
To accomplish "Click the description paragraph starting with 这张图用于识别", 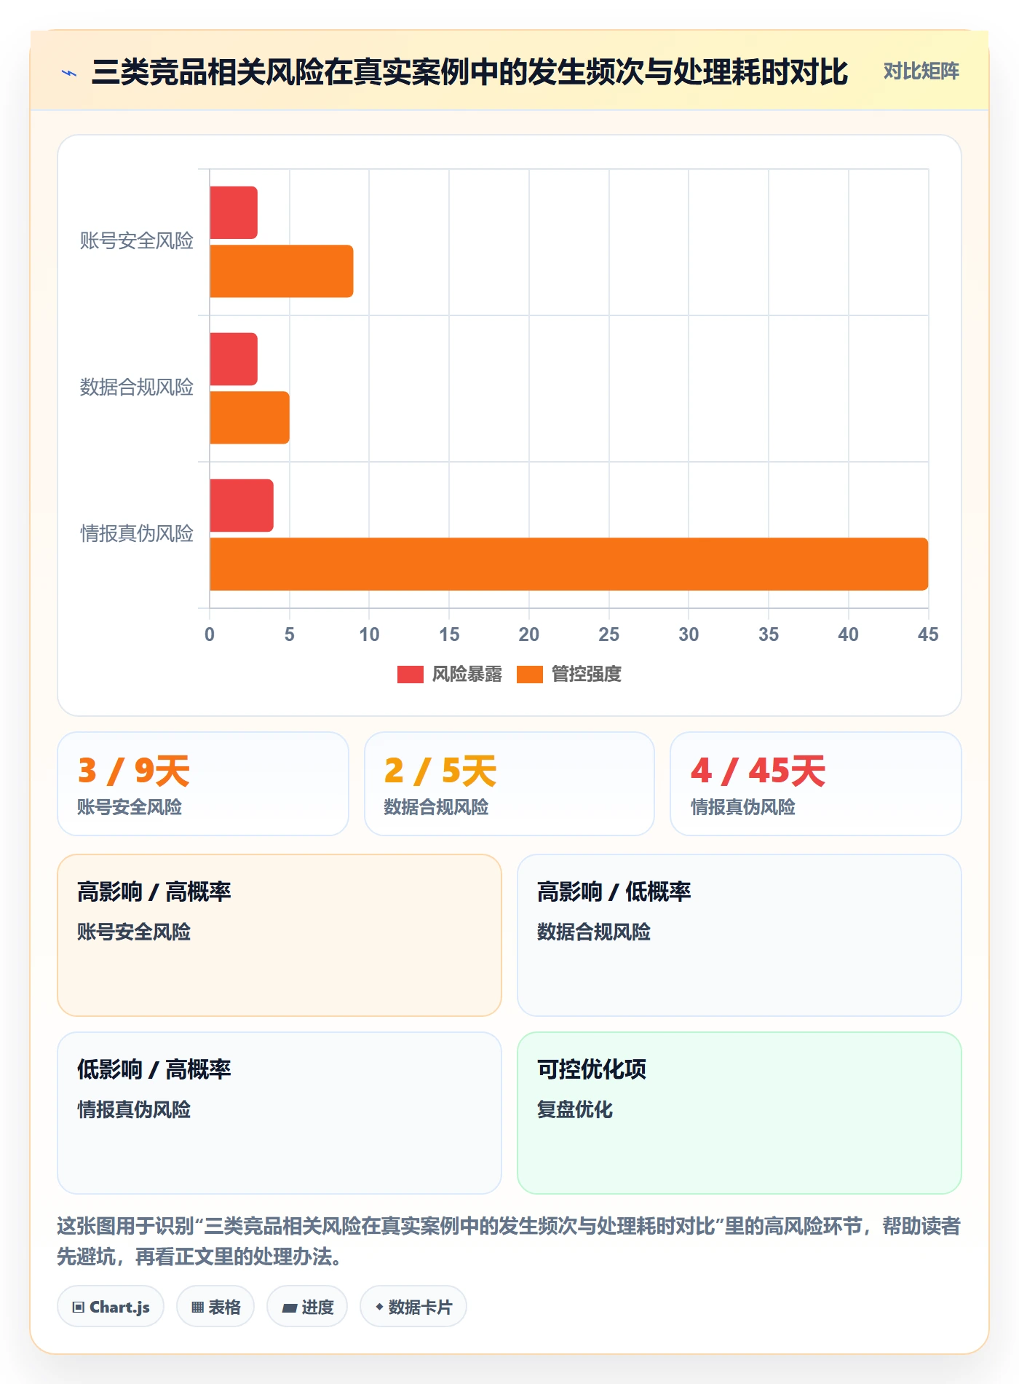I will [x=509, y=1241].
